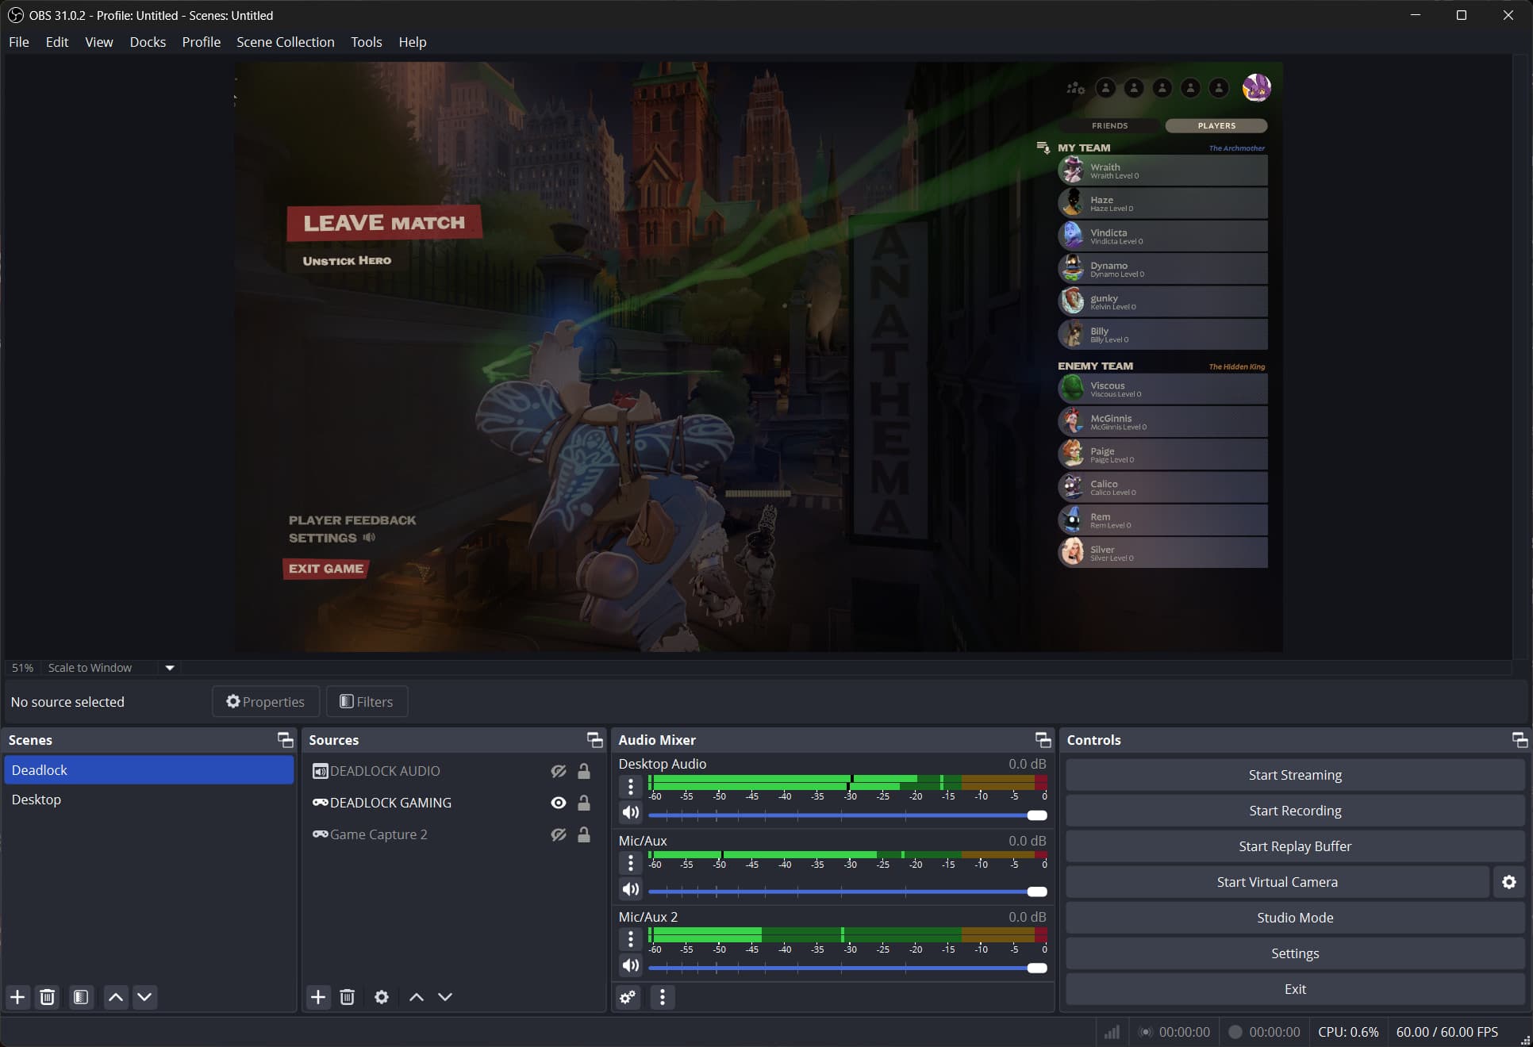Pop out the Sources dock

(x=594, y=740)
